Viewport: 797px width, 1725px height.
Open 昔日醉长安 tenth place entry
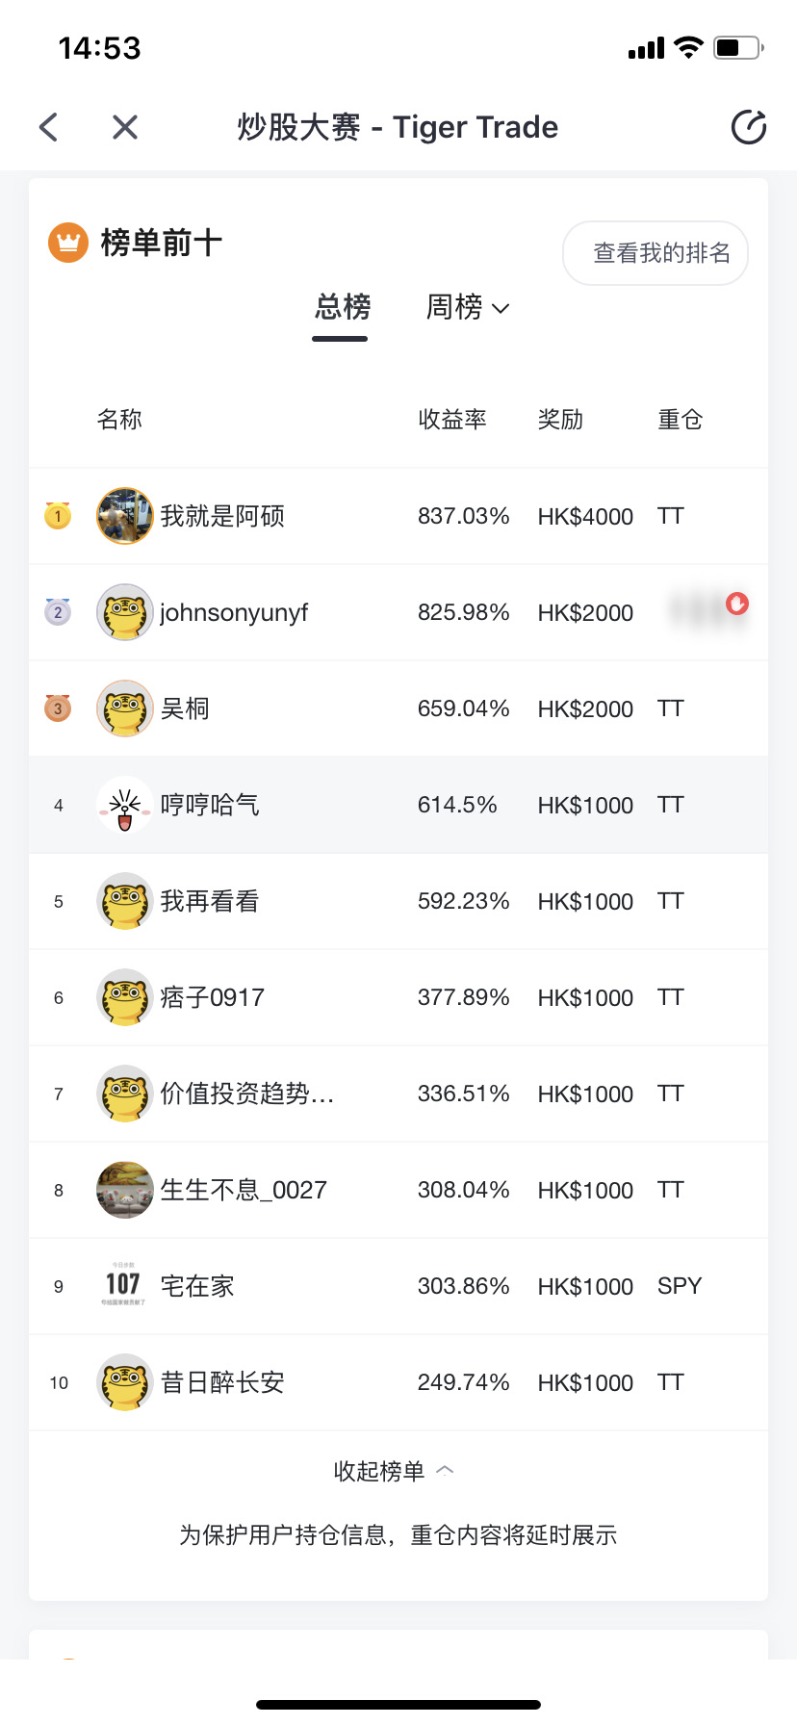[x=398, y=1382]
